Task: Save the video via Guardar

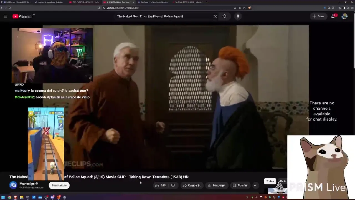Action: click(x=240, y=185)
